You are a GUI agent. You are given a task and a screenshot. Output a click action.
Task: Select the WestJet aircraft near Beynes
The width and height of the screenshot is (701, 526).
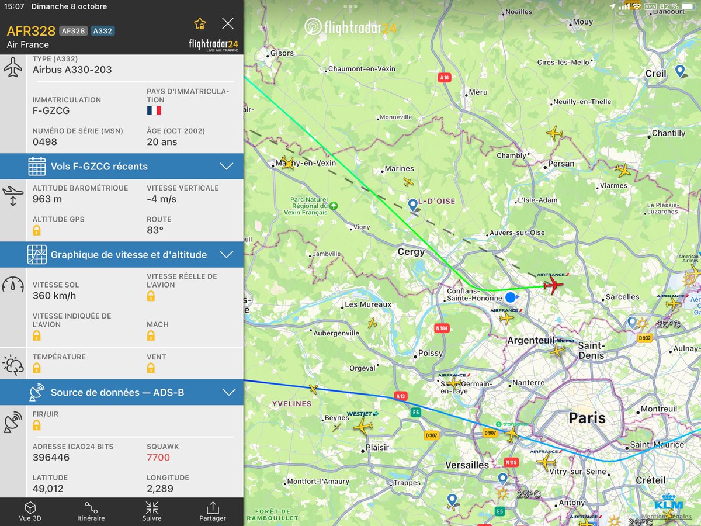363,425
